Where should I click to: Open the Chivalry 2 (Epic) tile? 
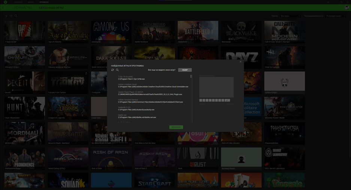click(25, 57)
